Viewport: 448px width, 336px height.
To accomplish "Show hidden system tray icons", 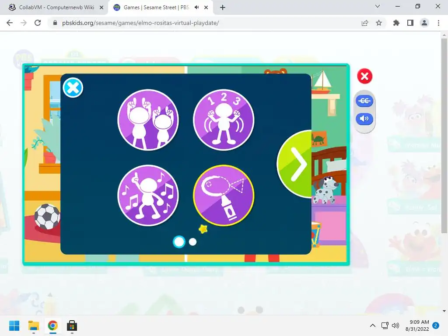I will pyautogui.click(x=373, y=325).
